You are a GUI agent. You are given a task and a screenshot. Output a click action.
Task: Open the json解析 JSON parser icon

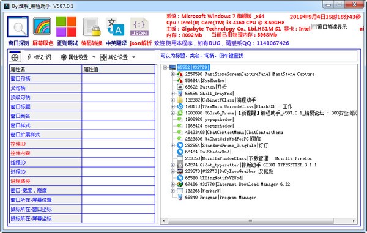(139, 27)
